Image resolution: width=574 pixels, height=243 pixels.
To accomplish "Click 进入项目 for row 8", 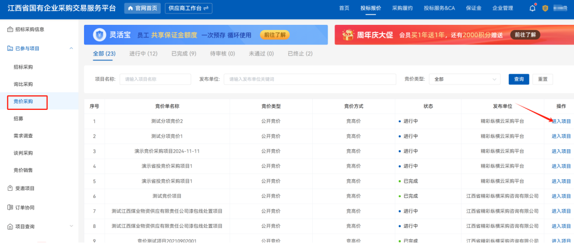I will pyautogui.click(x=561, y=226).
